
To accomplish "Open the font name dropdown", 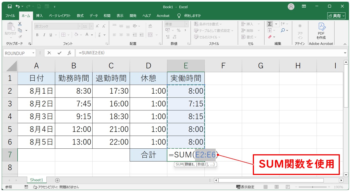I will coord(79,26).
